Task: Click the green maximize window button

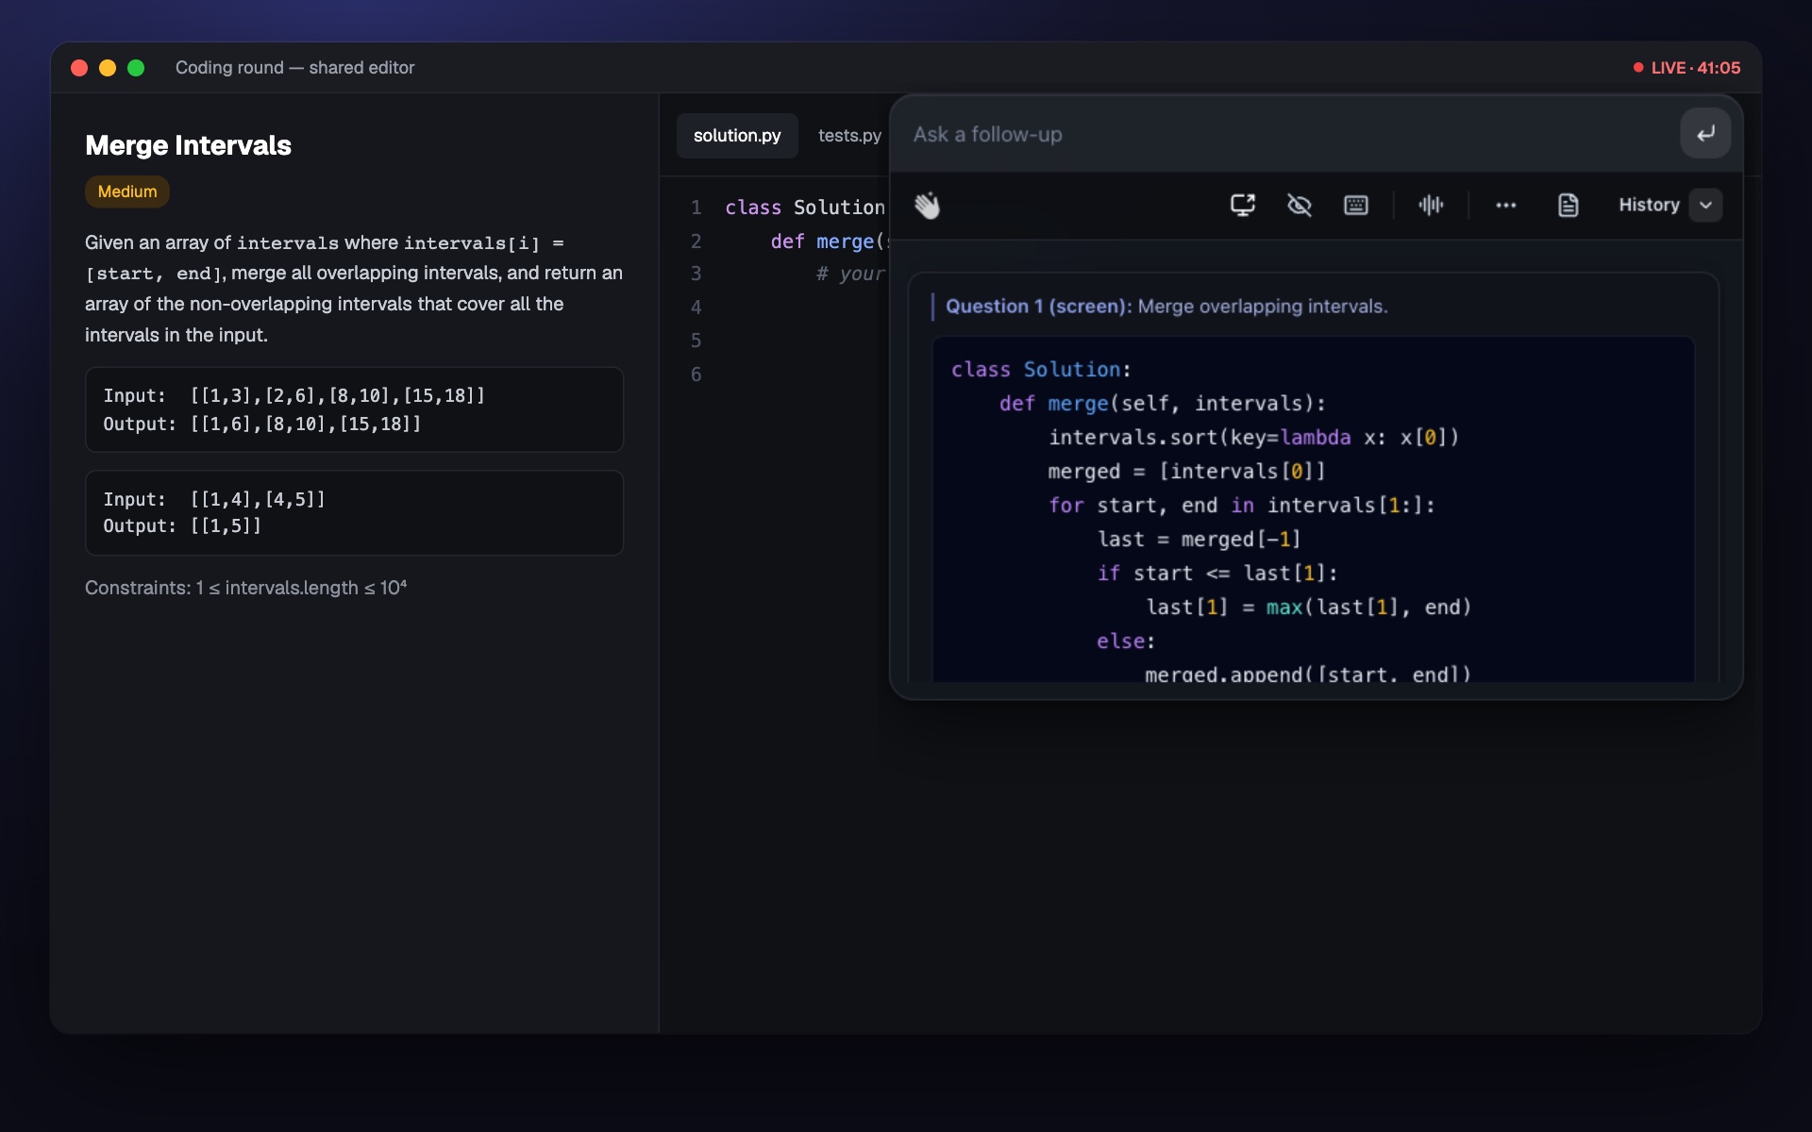Action: coord(136,68)
